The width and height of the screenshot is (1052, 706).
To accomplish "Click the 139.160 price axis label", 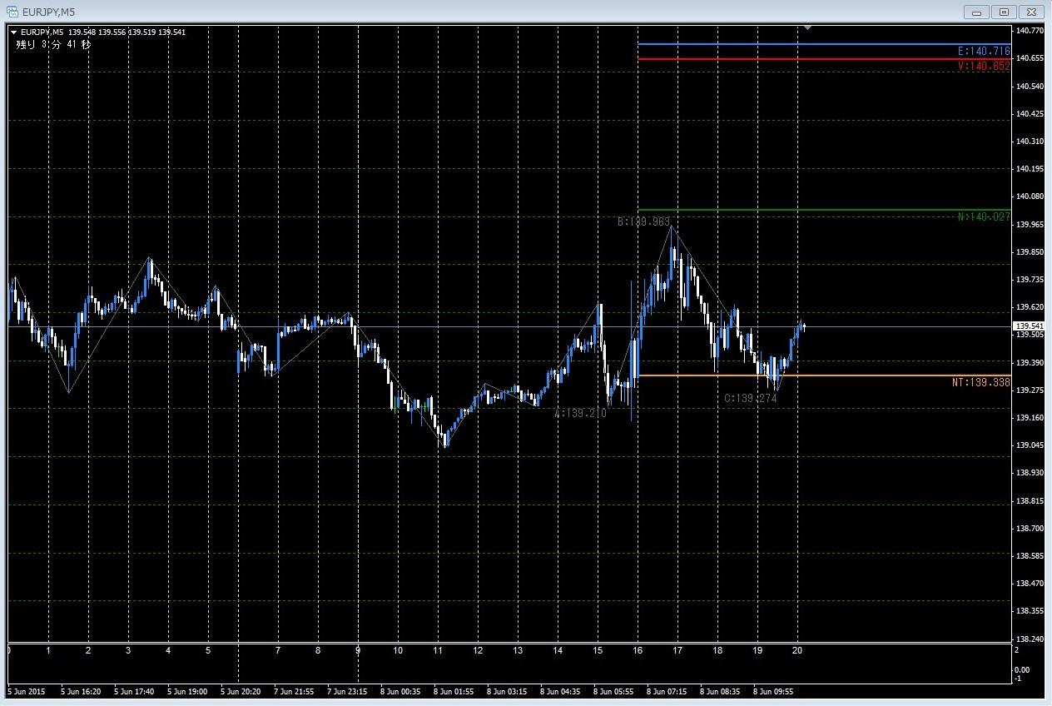I will coord(1030,418).
